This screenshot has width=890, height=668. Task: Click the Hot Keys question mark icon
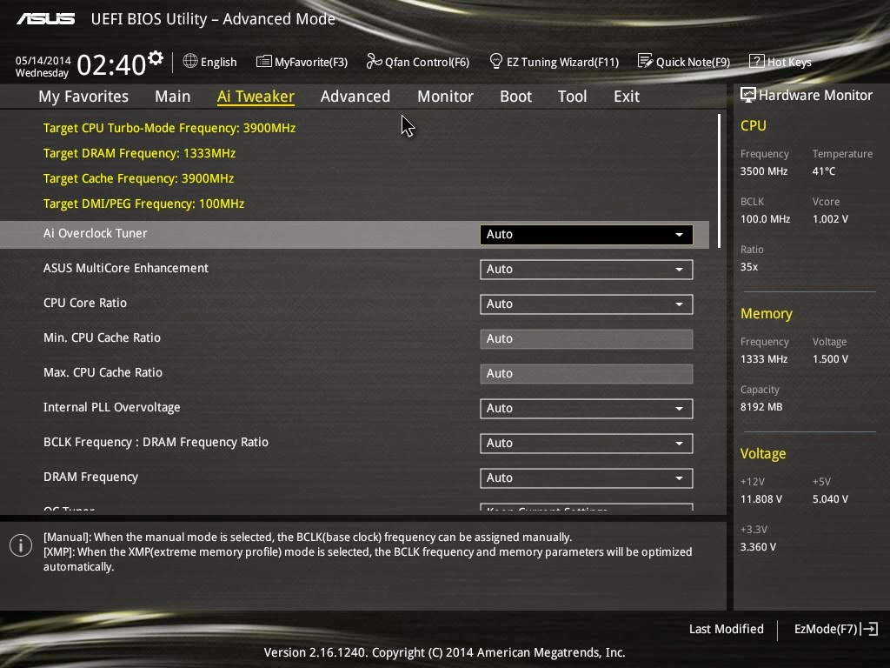point(757,61)
